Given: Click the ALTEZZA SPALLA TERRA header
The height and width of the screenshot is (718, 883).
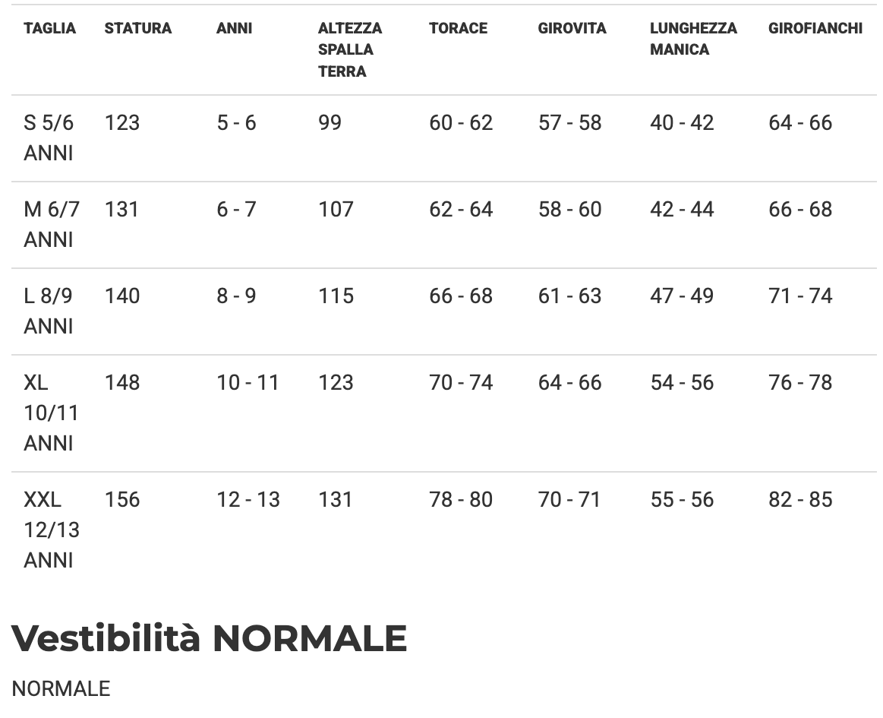Looking at the screenshot, I should tap(350, 50).
